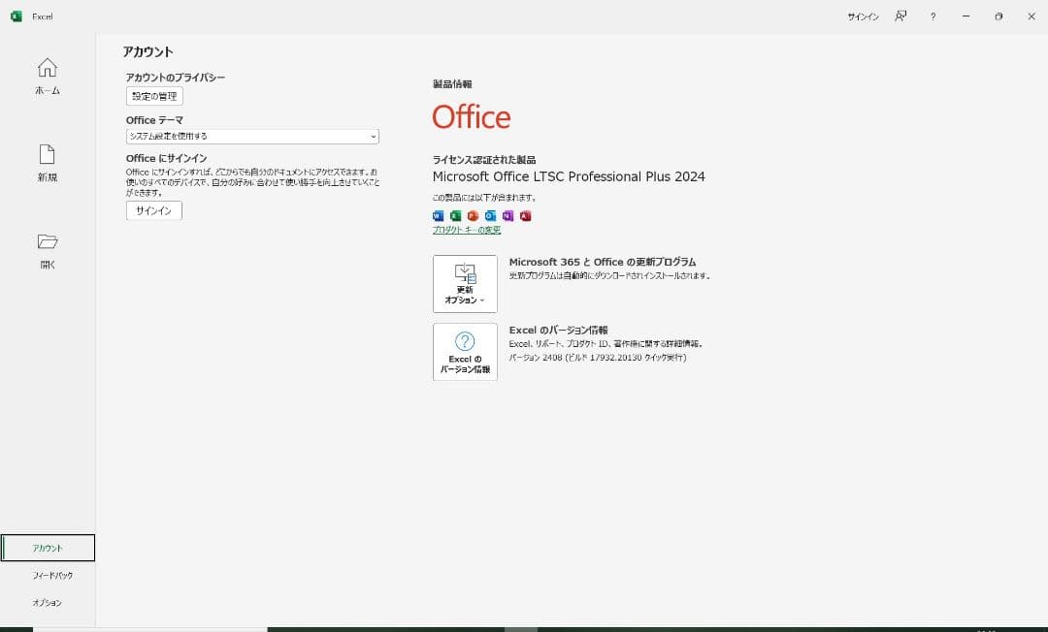1048x632 pixels.
Task: Open the プロダクトキーの変更 link
Action: [465, 230]
